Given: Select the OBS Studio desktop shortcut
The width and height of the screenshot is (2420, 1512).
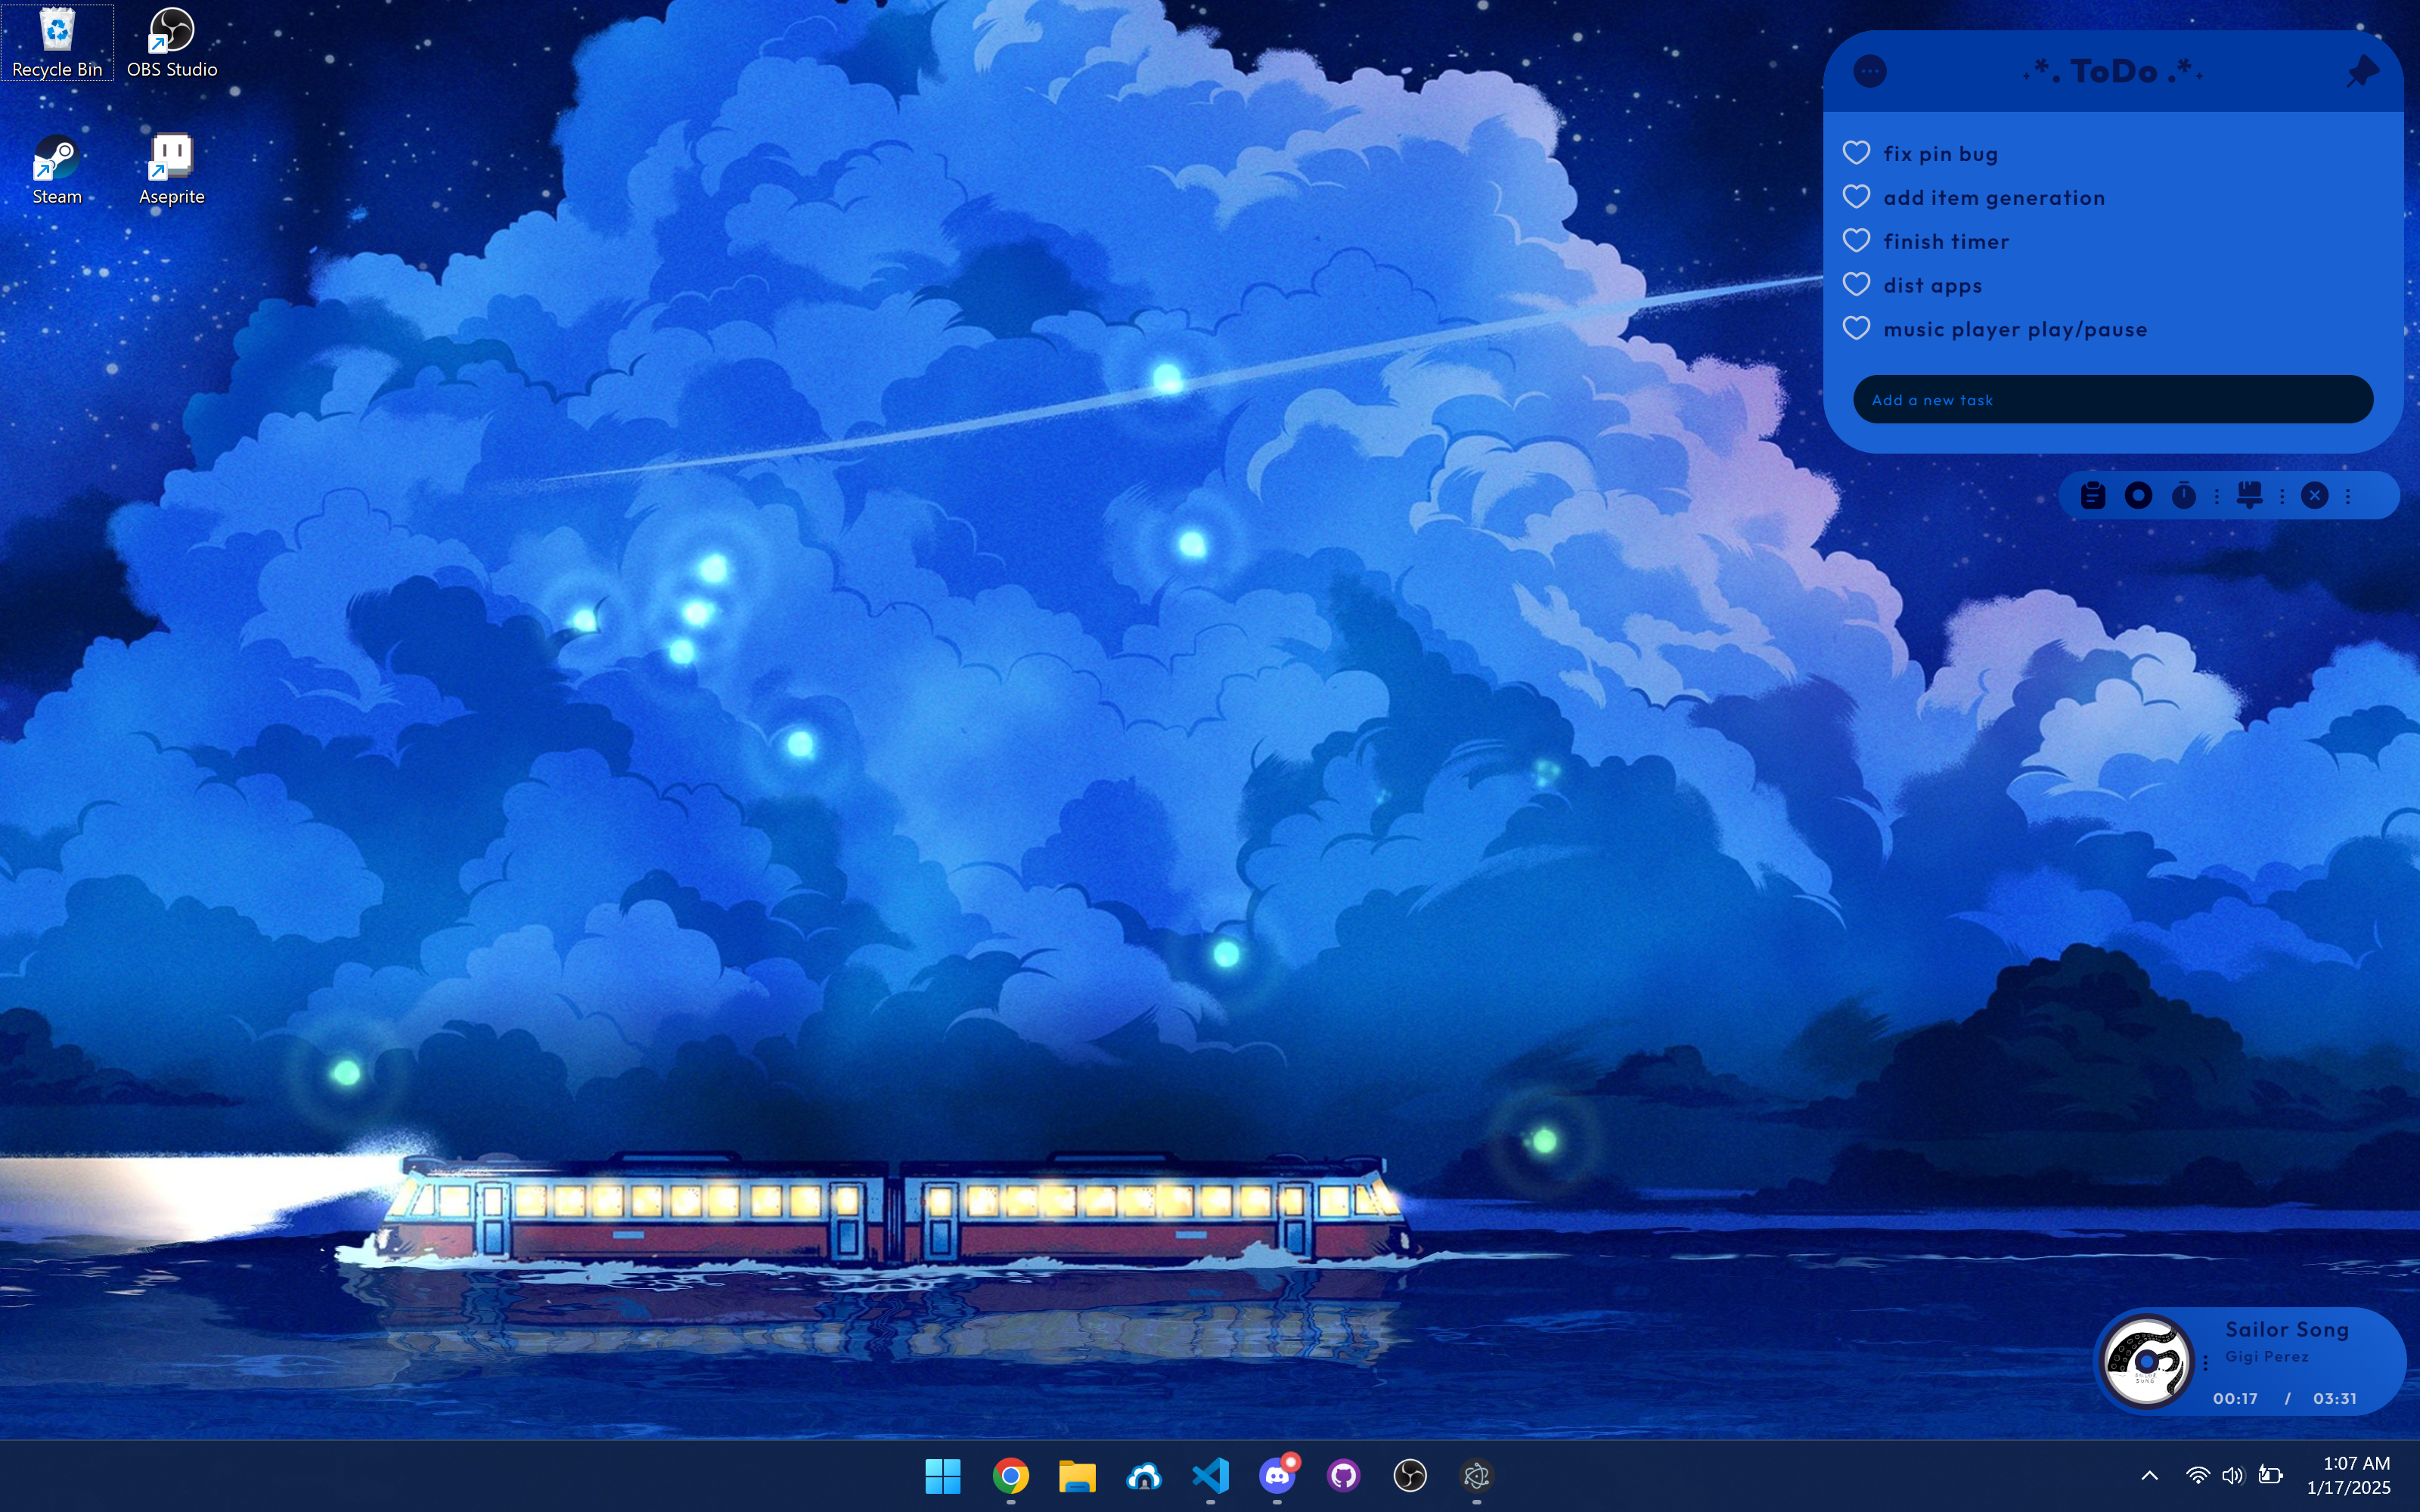Looking at the screenshot, I should tap(172, 43).
